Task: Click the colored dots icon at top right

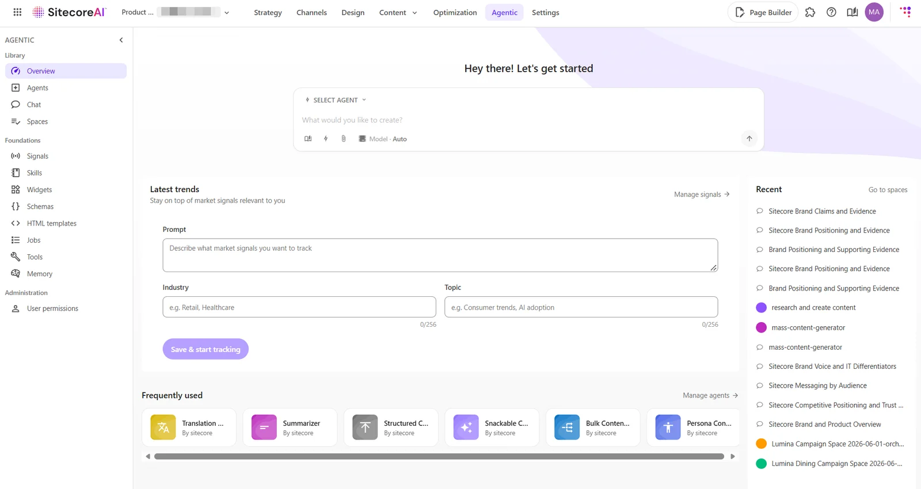Action: [x=905, y=12]
